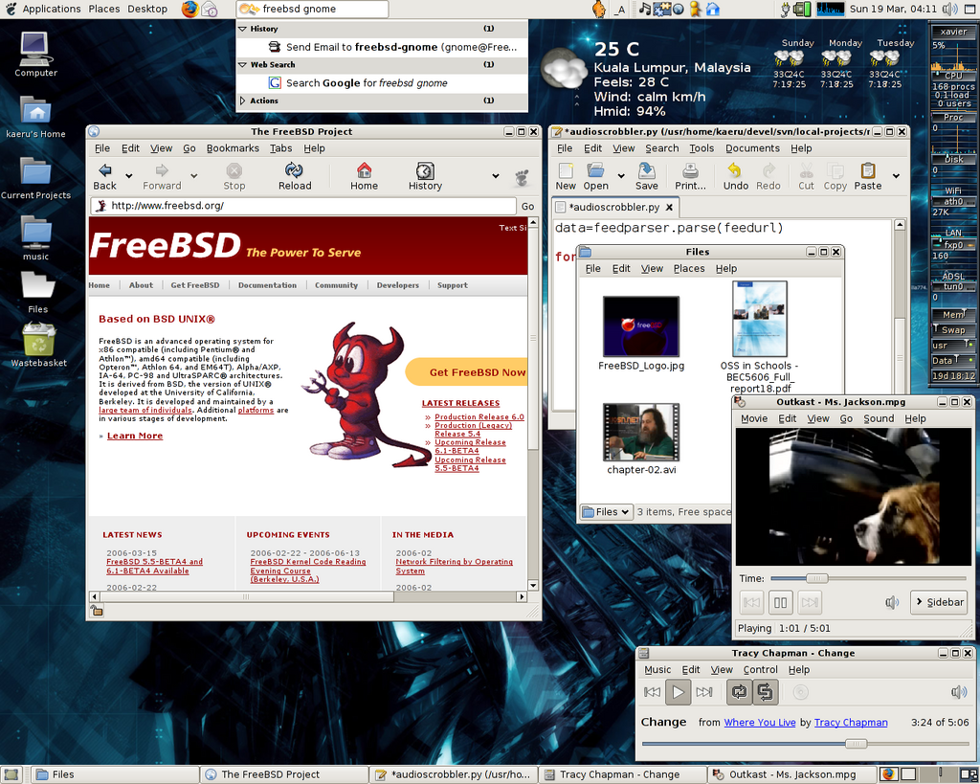Click the show desktop button in bottom panel

pyautogui.click(x=11, y=774)
